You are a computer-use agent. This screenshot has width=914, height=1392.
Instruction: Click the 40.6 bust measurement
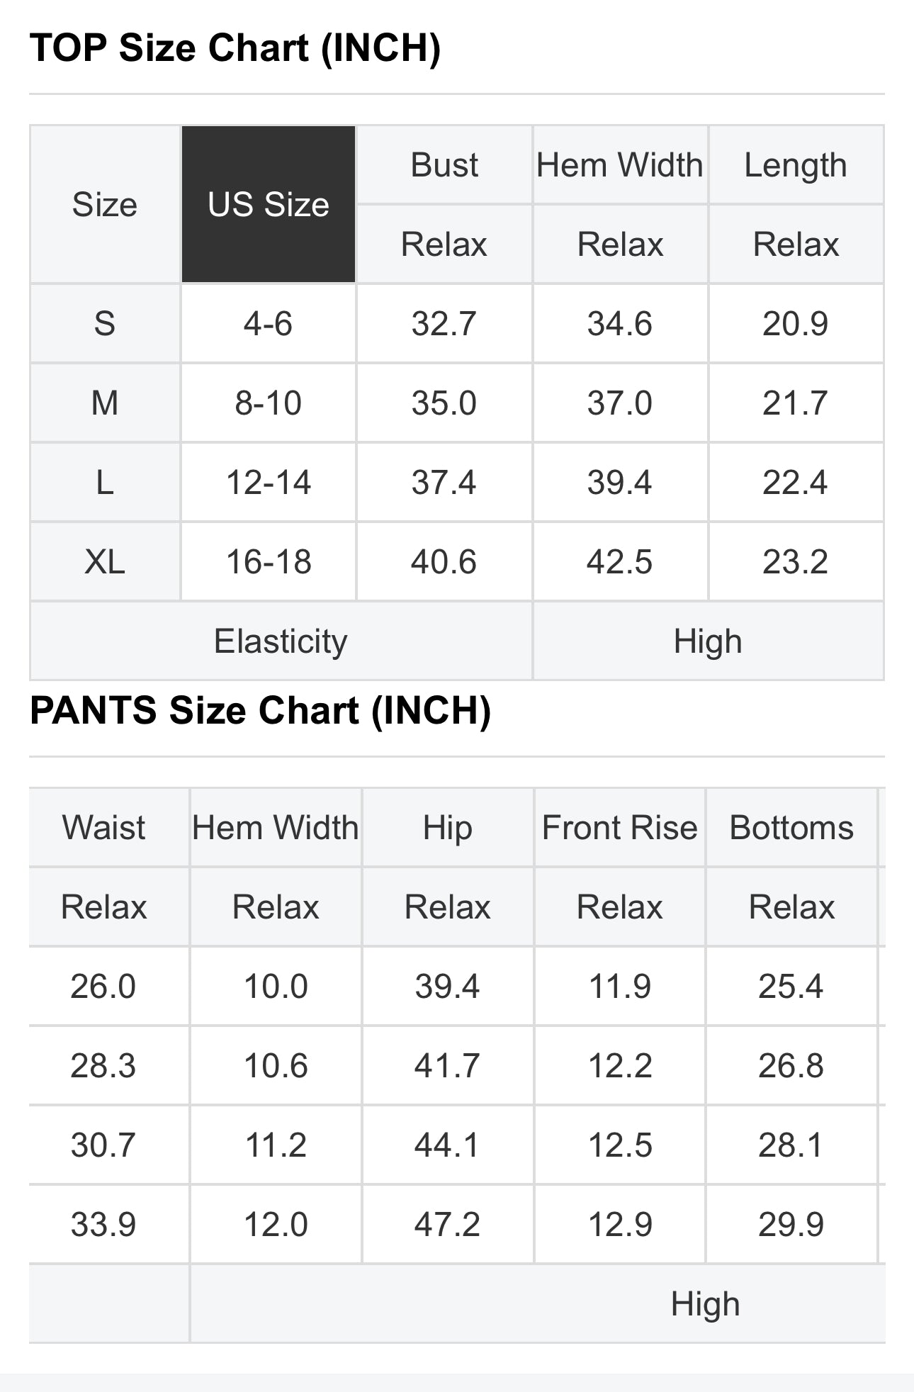444,562
